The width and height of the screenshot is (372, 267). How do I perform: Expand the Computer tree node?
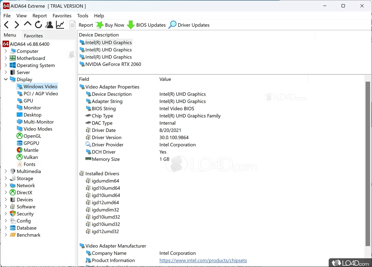(x=6, y=51)
